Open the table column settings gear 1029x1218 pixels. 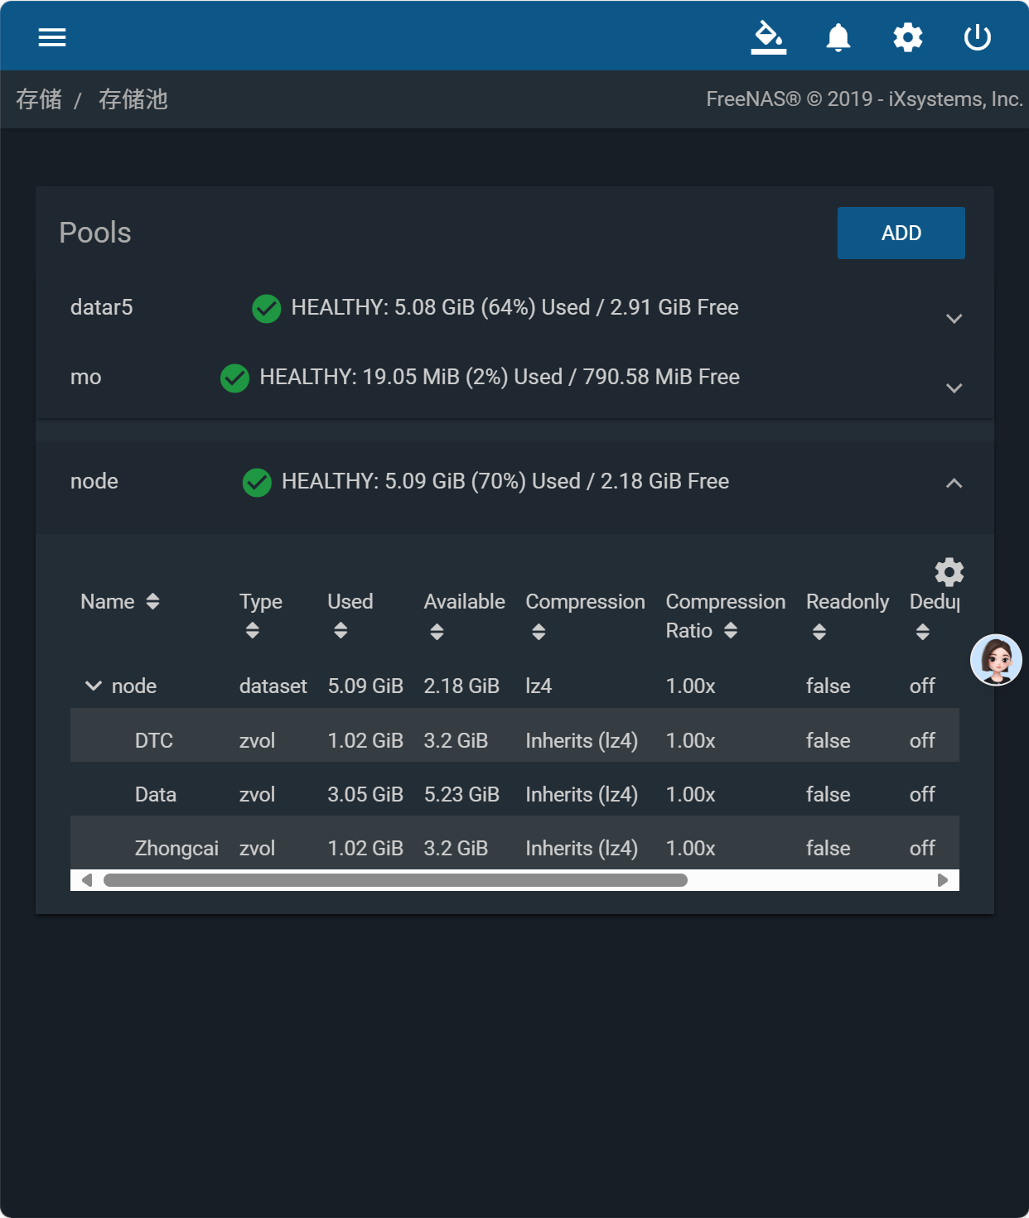coord(949,572)
